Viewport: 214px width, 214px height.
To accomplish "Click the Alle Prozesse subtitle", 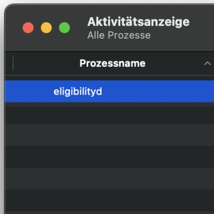I will pos(119,35).
